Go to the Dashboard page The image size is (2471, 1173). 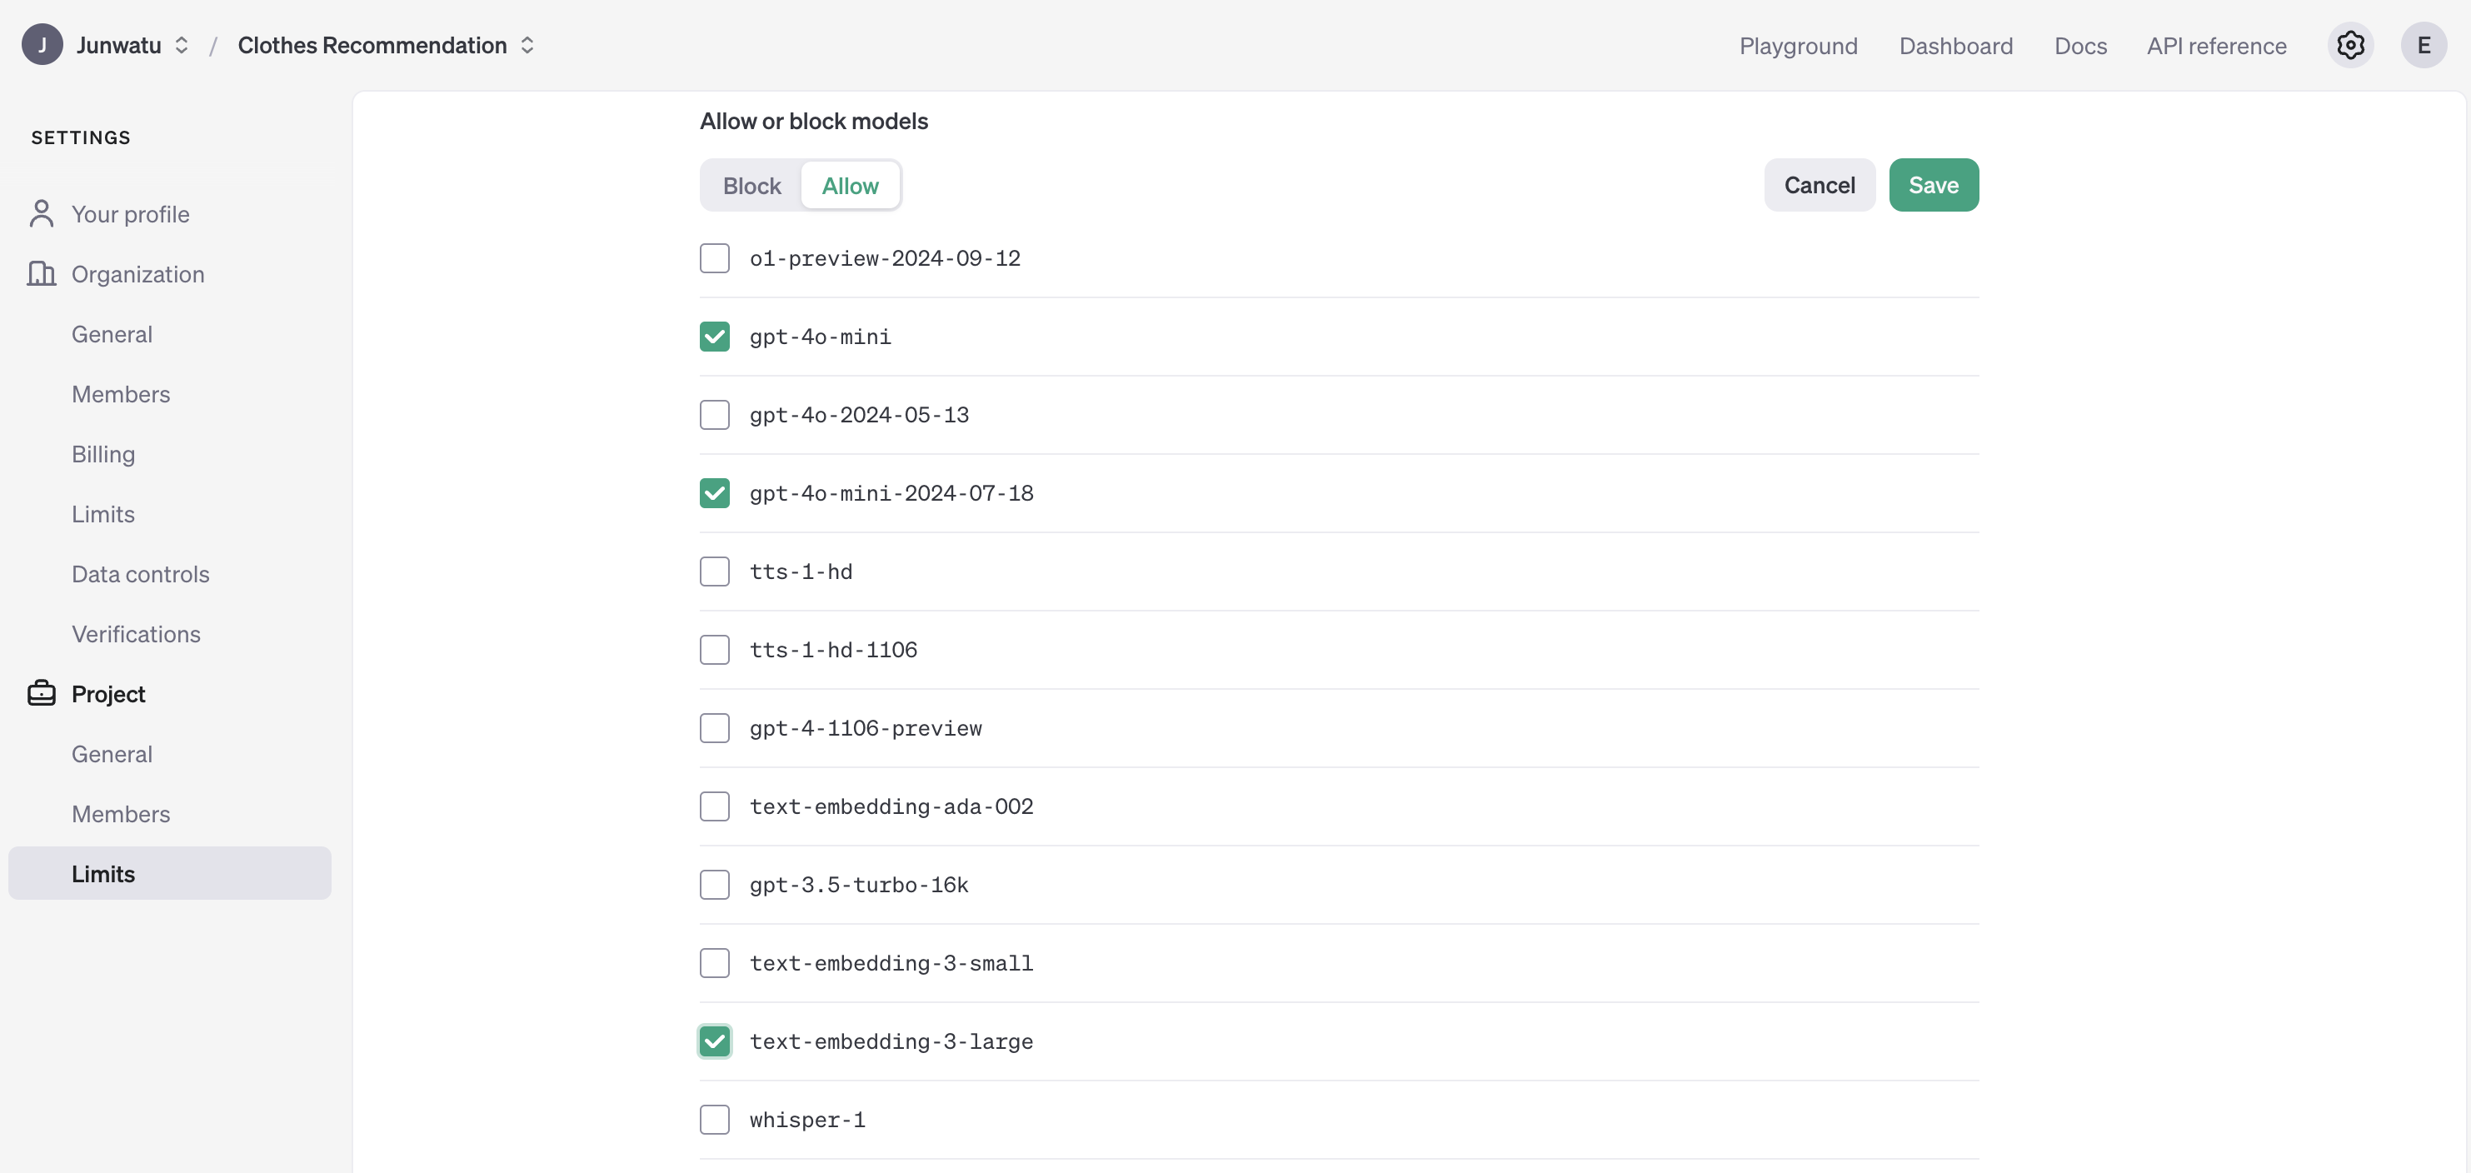1955,46
